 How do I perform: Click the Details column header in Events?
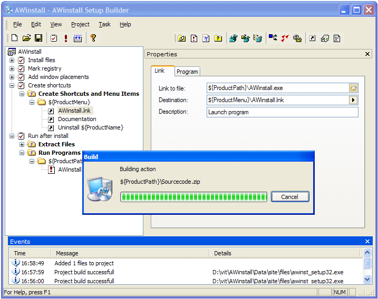coord(285,253)
